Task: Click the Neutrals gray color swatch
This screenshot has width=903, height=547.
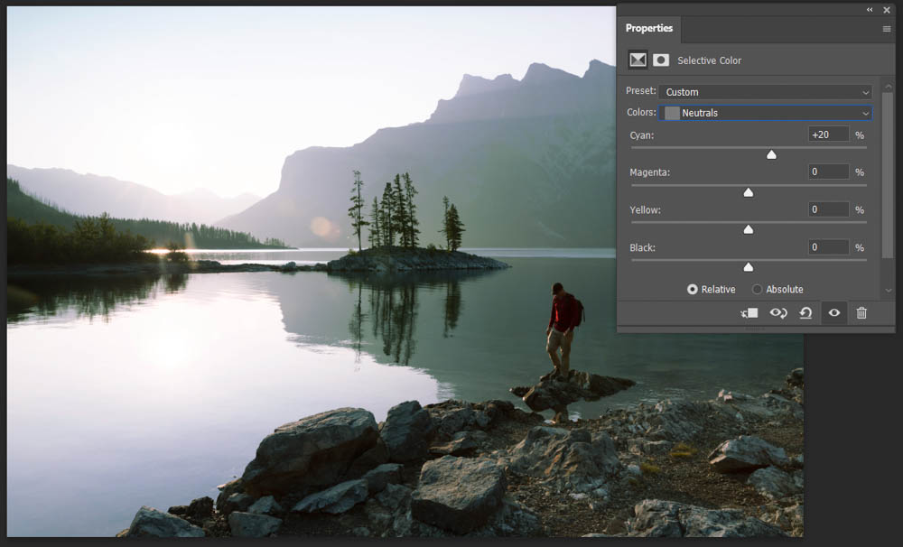Action: pyautogui.click(x=672, y=113)
